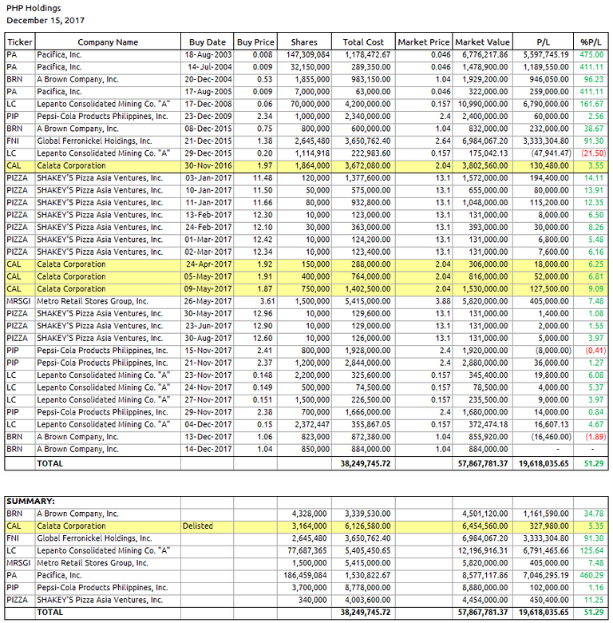Select the Total Cost column header
Viewport: 613px width, 623px height.
point(363,42)
